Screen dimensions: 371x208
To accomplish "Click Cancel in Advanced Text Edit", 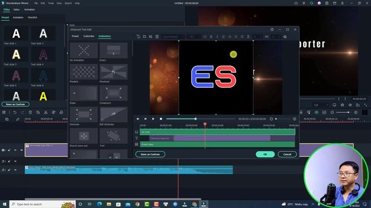I will point(288,154).
